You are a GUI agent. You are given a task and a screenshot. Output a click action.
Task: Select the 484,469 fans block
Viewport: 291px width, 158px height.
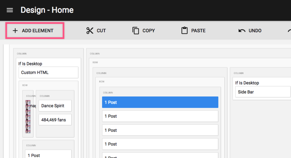55,120
